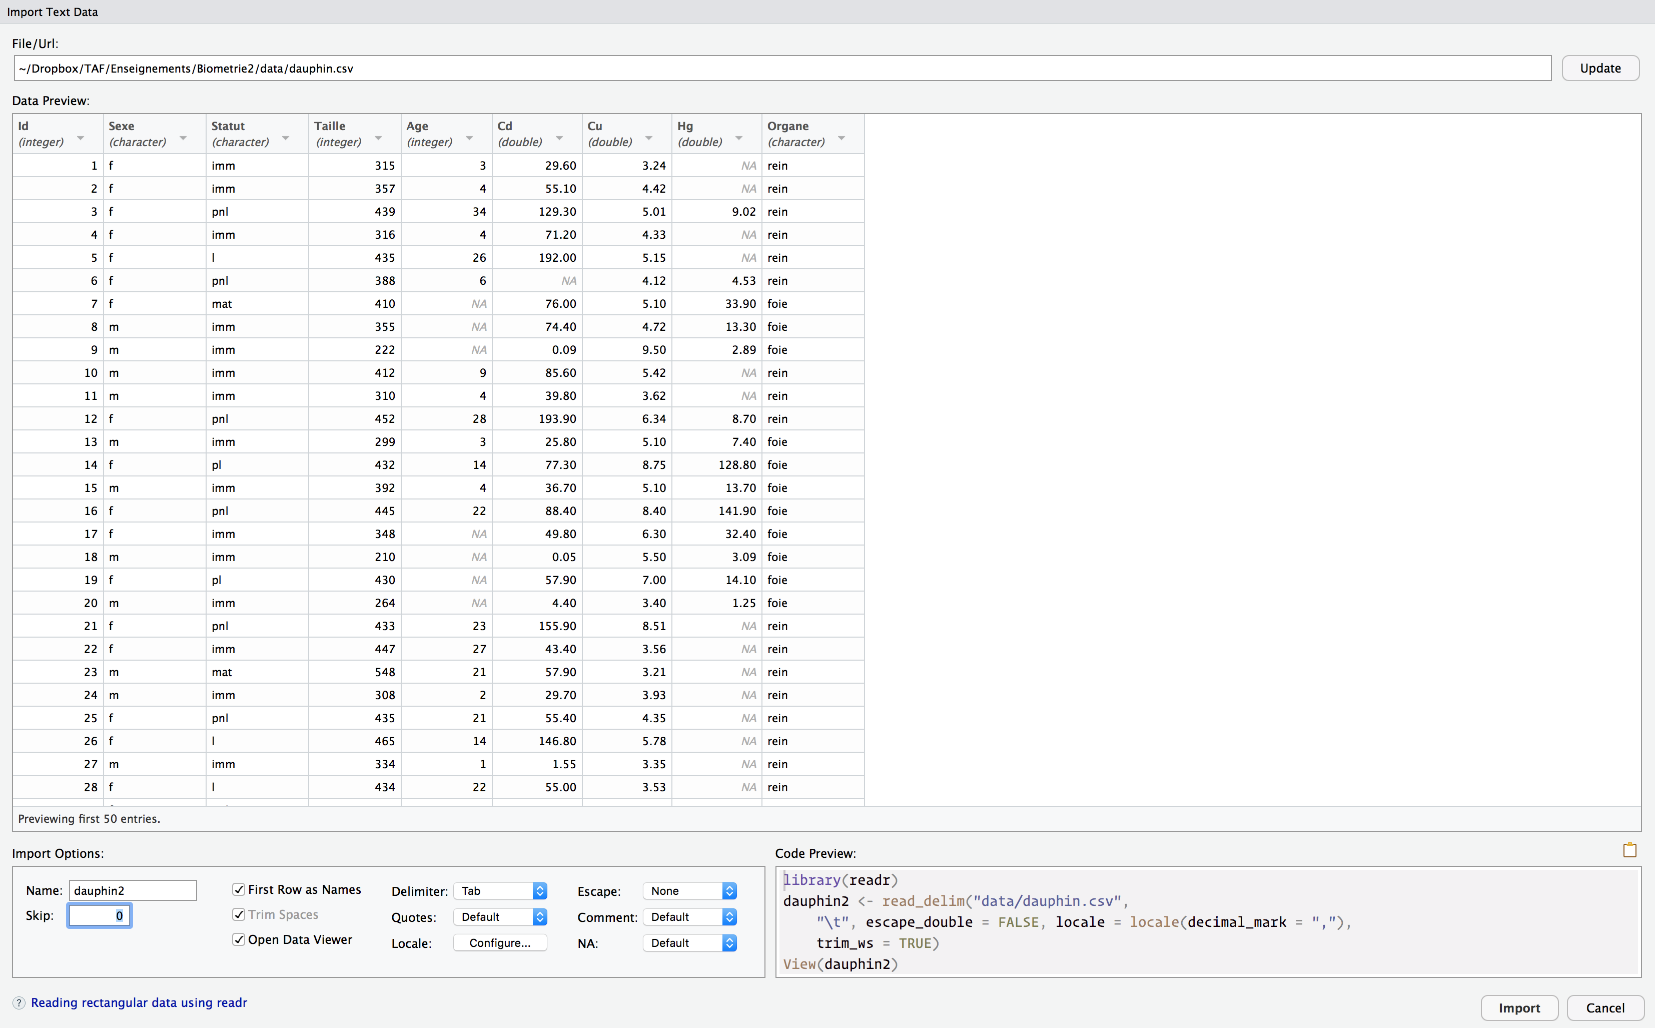
Task: Select the Cd value 4.40 cell
Action: click(x=537, y=603)
